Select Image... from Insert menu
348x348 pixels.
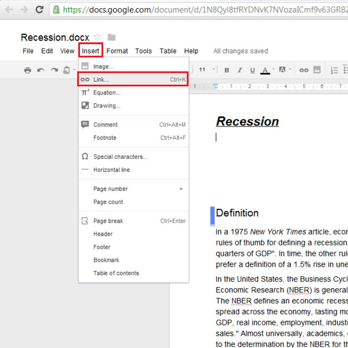(x=133, y=66)
